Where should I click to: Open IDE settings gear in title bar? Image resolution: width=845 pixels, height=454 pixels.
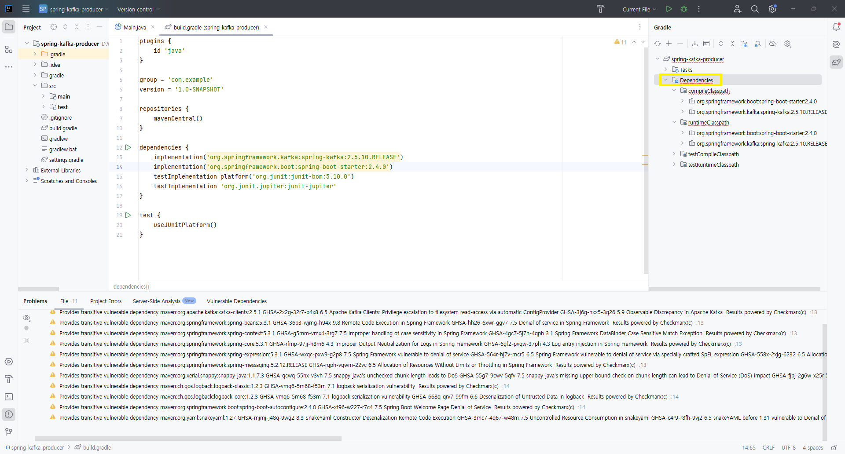[x=772, y=9]
